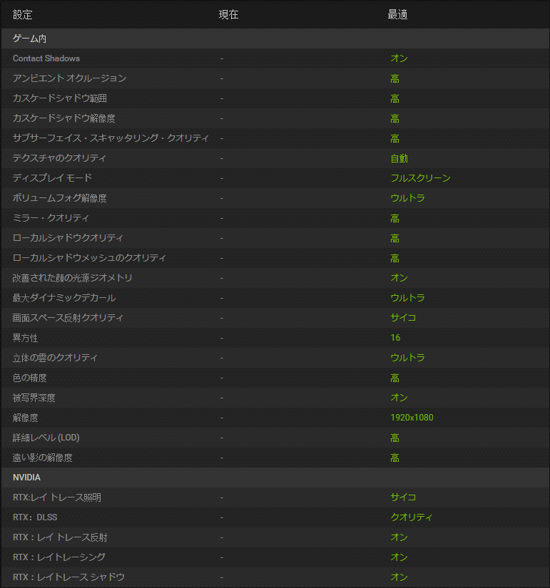Viewport: 550px width, 588px height.
Task: Click the 最適 column header
Action: (x=397, y=15)
